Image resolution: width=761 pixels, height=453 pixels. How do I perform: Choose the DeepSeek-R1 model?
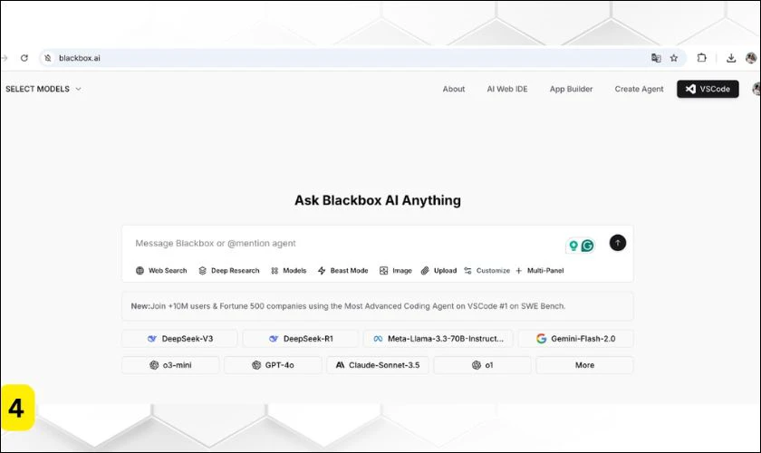[x=301, y=339]
